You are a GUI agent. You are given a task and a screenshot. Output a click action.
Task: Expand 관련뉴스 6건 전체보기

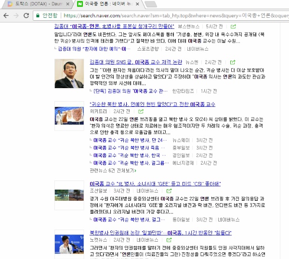[113, 170]
